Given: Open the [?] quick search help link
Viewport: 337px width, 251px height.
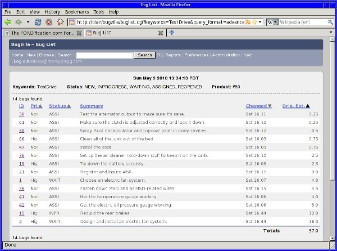Looking at the screenshot, I should [160, 55].
